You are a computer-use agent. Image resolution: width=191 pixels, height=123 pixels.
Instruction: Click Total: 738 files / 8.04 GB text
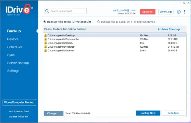[x=78, y=113]
